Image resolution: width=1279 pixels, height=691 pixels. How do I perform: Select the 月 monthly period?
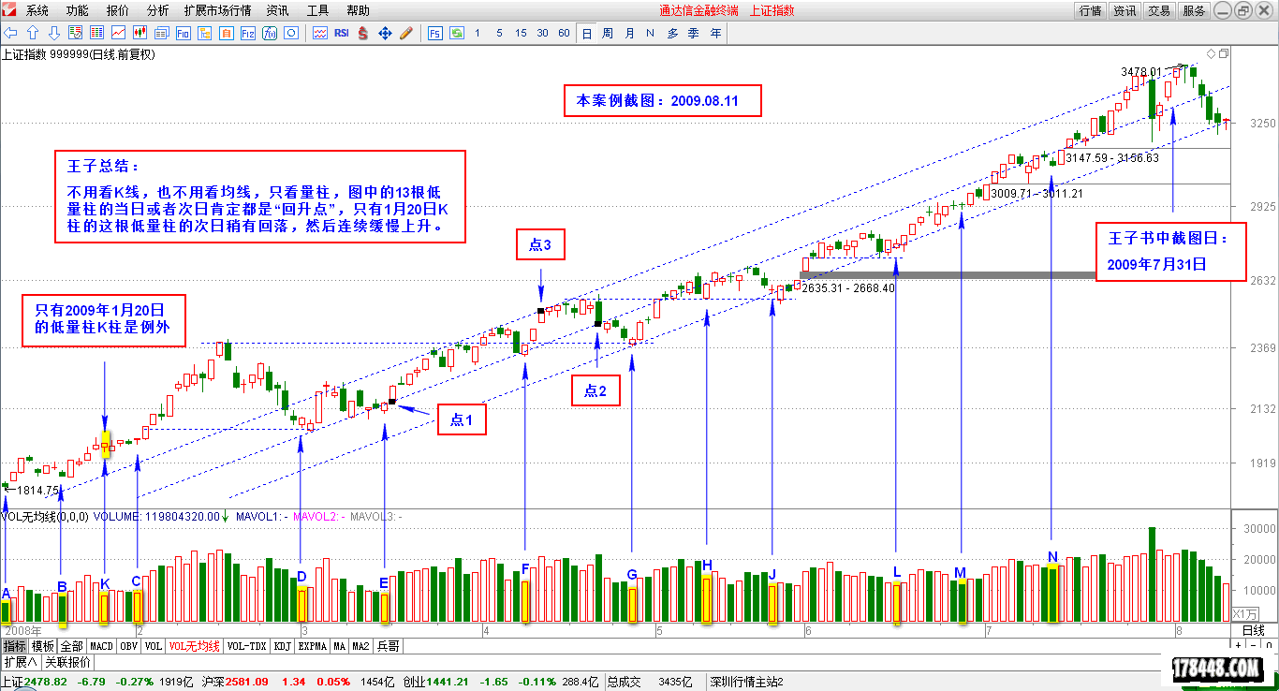[629, 33]
